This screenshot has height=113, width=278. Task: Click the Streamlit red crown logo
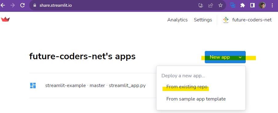click(x=5, y=19)
